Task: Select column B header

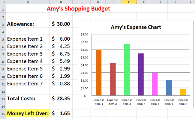Action: click(x=61, y=2)
